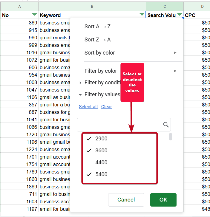The width and height of the screenshot is (210, 217).
Task: Cancel the filter dialog
Action: 126,200
